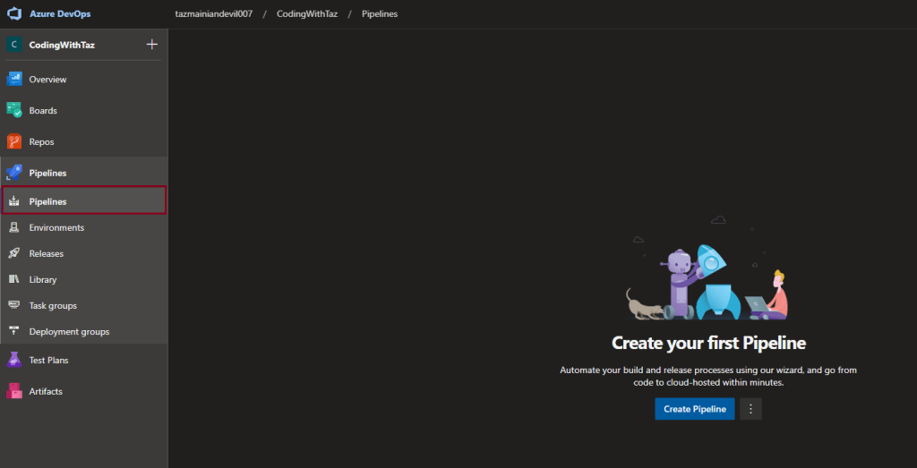Go to Task groups
The image size is (917, 468).
click(53, 305)
